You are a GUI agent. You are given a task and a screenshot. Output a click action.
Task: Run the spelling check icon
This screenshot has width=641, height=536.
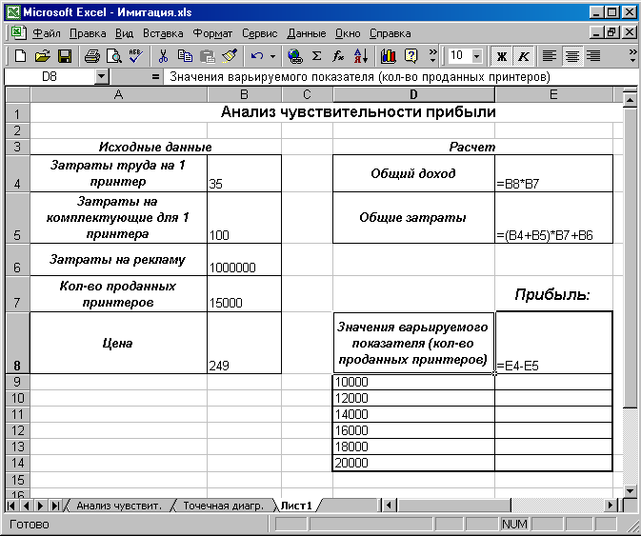[x=135, y=56]
